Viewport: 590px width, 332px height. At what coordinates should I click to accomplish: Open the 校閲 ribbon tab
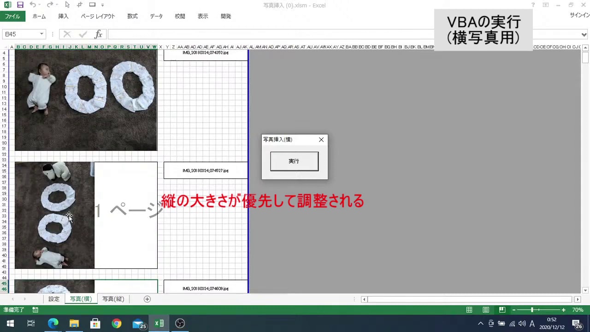(180, 16)
